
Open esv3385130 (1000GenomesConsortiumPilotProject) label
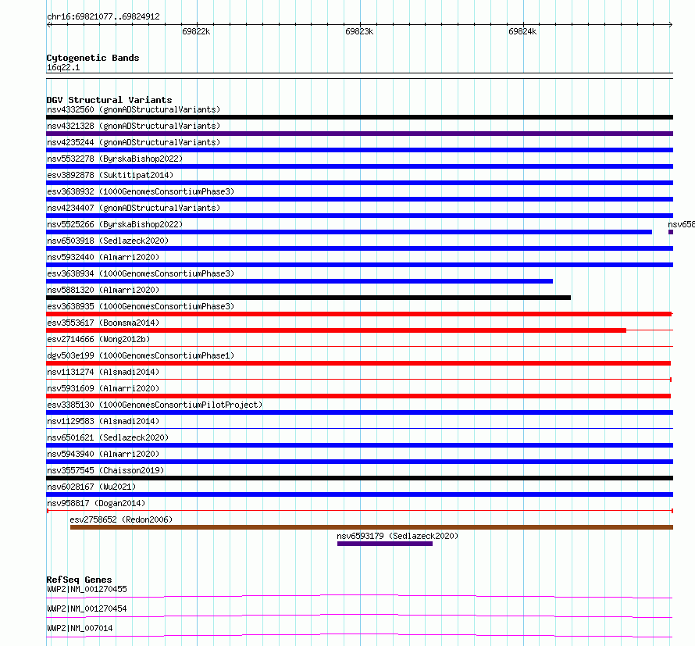point(155,405)
